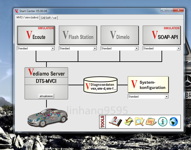The image size is (191, 150).
Task: Expand the Standard dropdown under Systemkonfiguration
Action: [167, 97]
